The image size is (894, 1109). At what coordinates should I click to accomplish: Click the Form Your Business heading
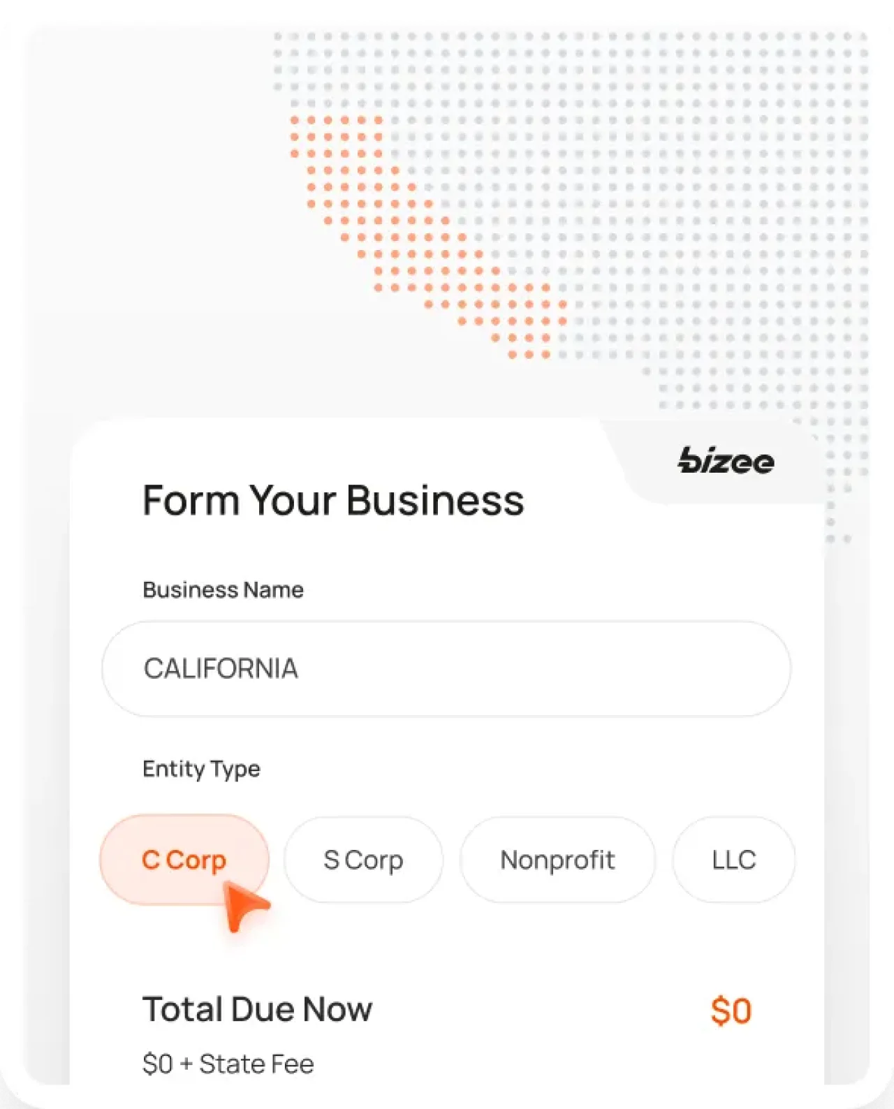[334, 500]
